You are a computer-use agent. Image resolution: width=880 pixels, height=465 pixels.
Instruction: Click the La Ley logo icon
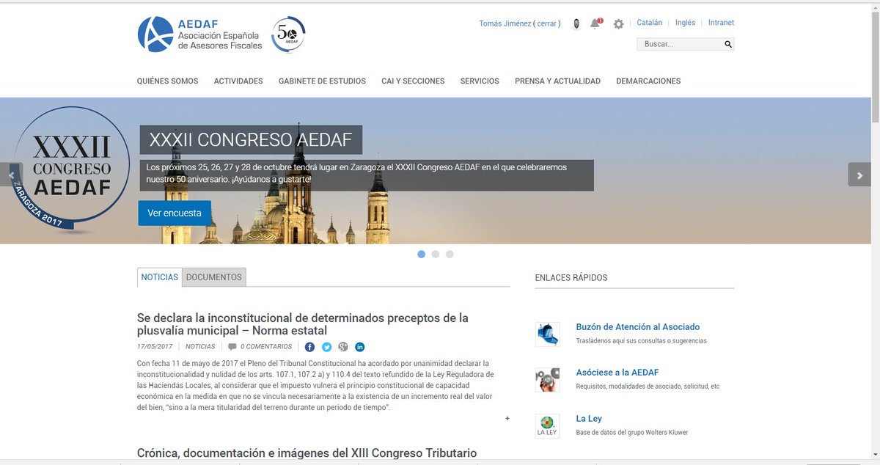[547, 425]
